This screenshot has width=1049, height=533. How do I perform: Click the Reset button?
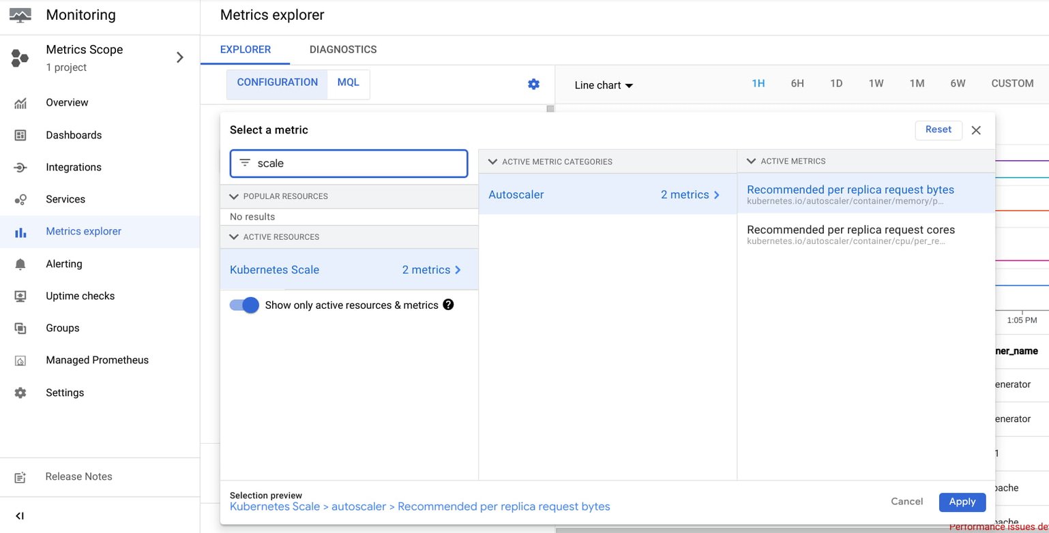coord(939,130)
